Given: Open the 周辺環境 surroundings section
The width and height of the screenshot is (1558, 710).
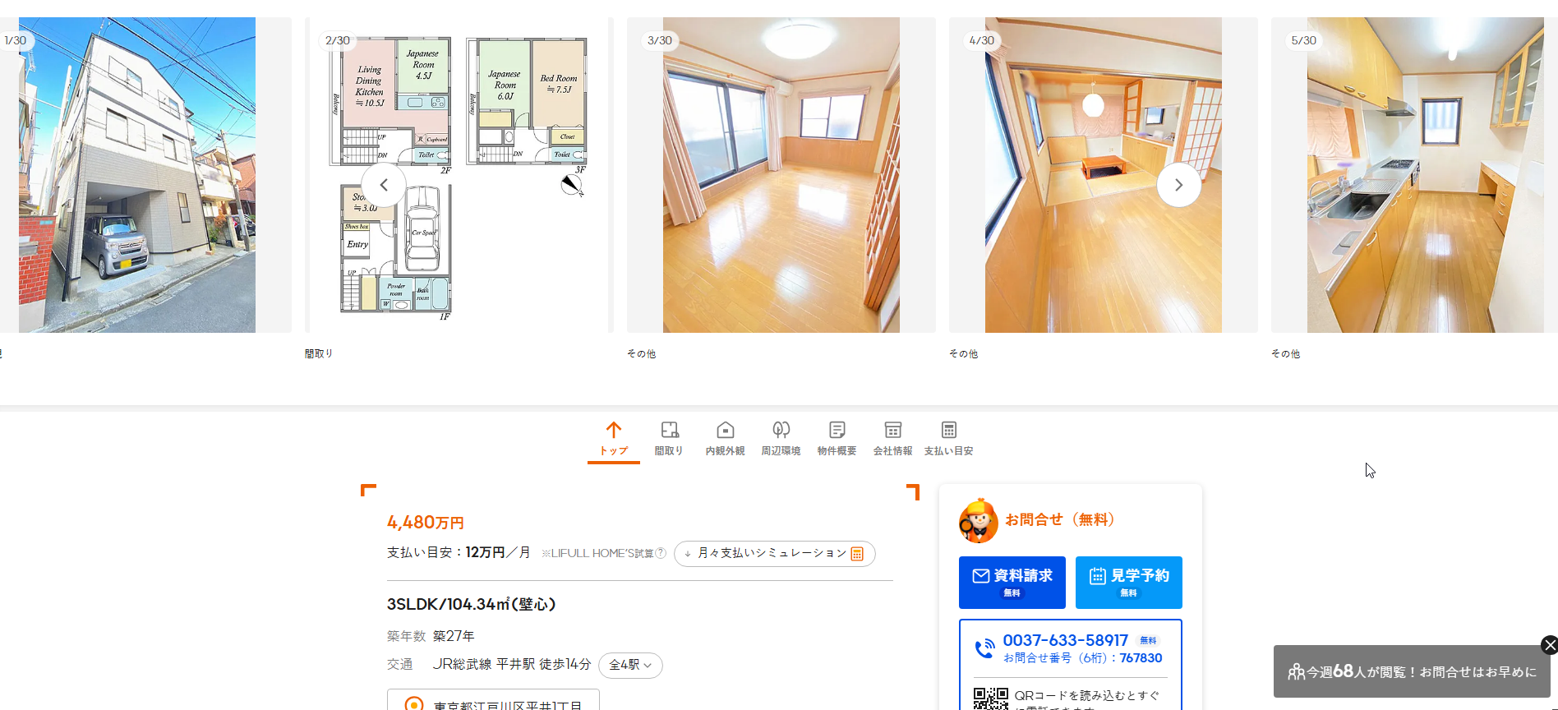Looking at the screenshot, I should pyautogui.click(x=781, y=440).
